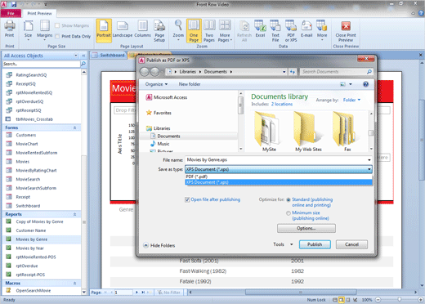Viewport: 425px width, 304px height.
Task: Select Music library in sidebar
Action: (160, 144)
